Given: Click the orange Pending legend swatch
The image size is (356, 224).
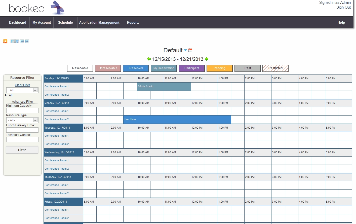Looking at the screenshot, I should click(x=219, y=68).
